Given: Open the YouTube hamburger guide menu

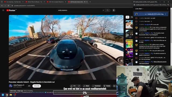Looking at the screenshot, I should [3, 10].
